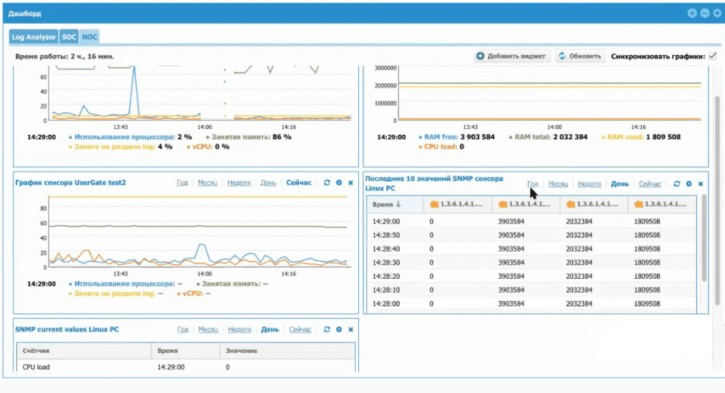
Task: Switch to the Log Analyzer tab
Action: [34, 37]
